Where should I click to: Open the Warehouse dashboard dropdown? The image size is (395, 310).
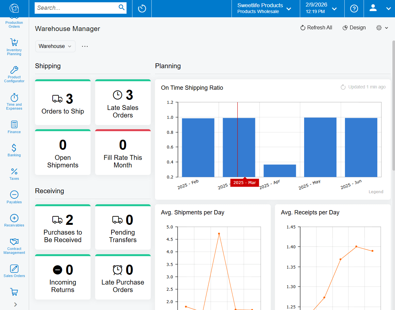click(x=55, y=46)
